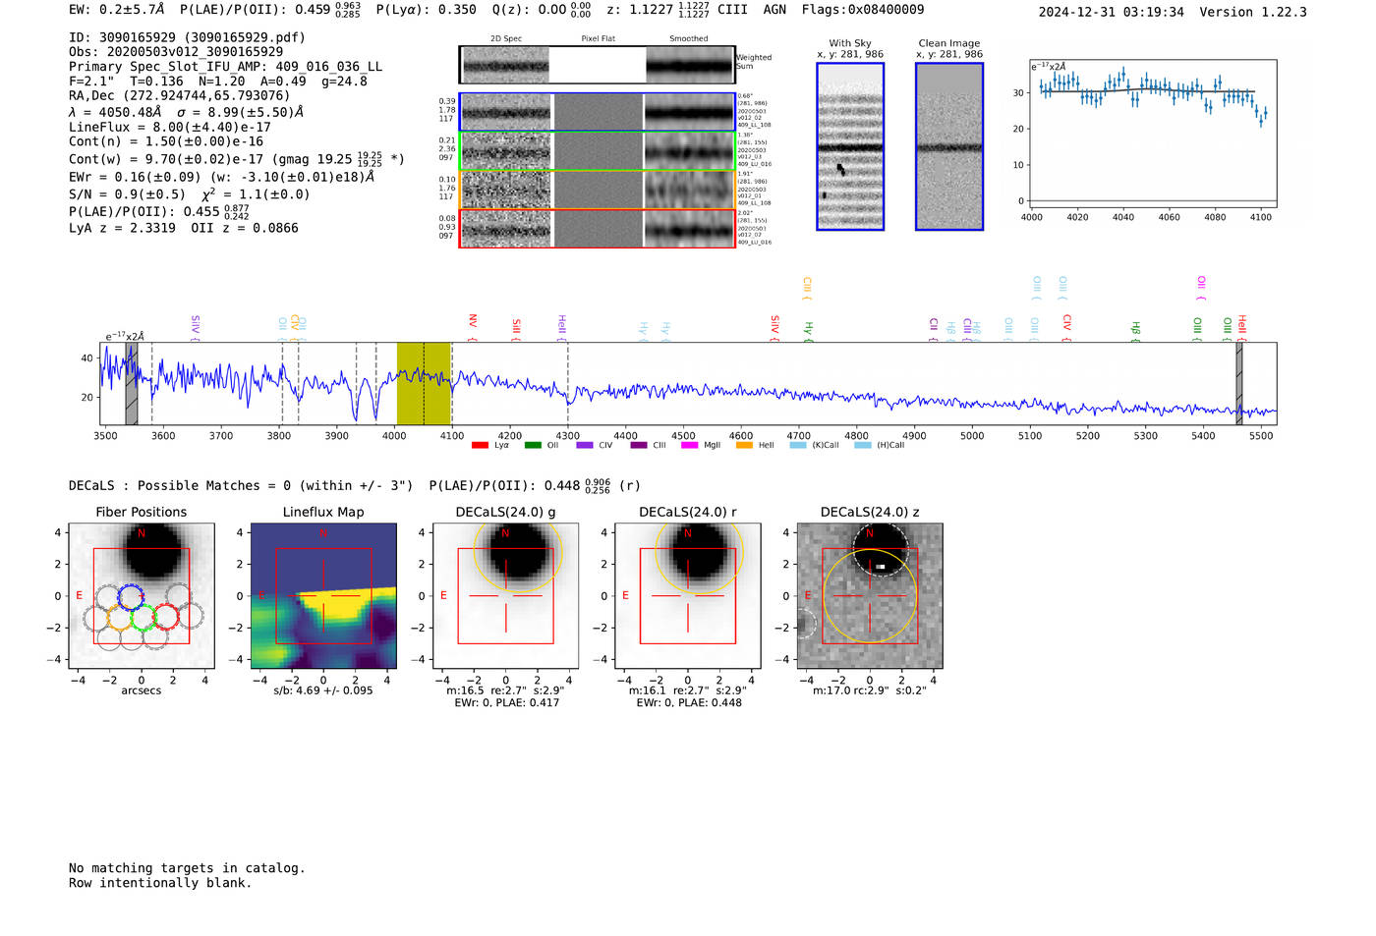Screen dimensions: 1376x936
Task: Select the green-outlined fiber spectrum row
Action: pyautogui.click(x=598, y=151)
